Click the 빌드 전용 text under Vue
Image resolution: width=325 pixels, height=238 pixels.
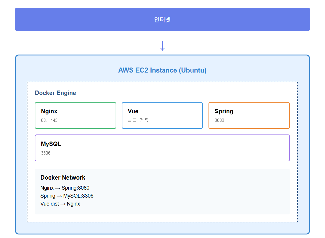coord(138,120)
